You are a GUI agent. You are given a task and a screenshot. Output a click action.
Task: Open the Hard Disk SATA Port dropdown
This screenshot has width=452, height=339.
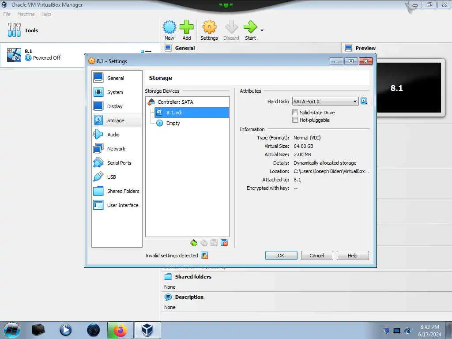[x=325, y=102]
